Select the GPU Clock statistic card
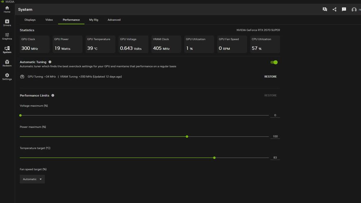This screenshot has height=203, width=361. pos(35,44)
